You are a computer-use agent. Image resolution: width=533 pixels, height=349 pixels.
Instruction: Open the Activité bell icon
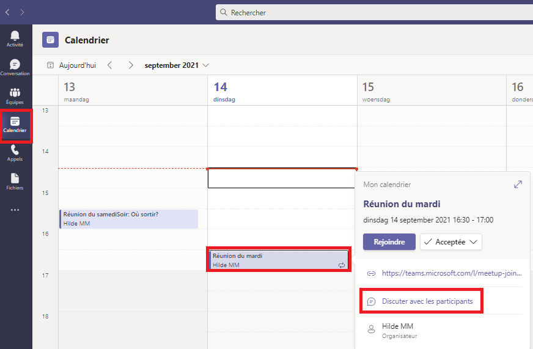point(15,39)
